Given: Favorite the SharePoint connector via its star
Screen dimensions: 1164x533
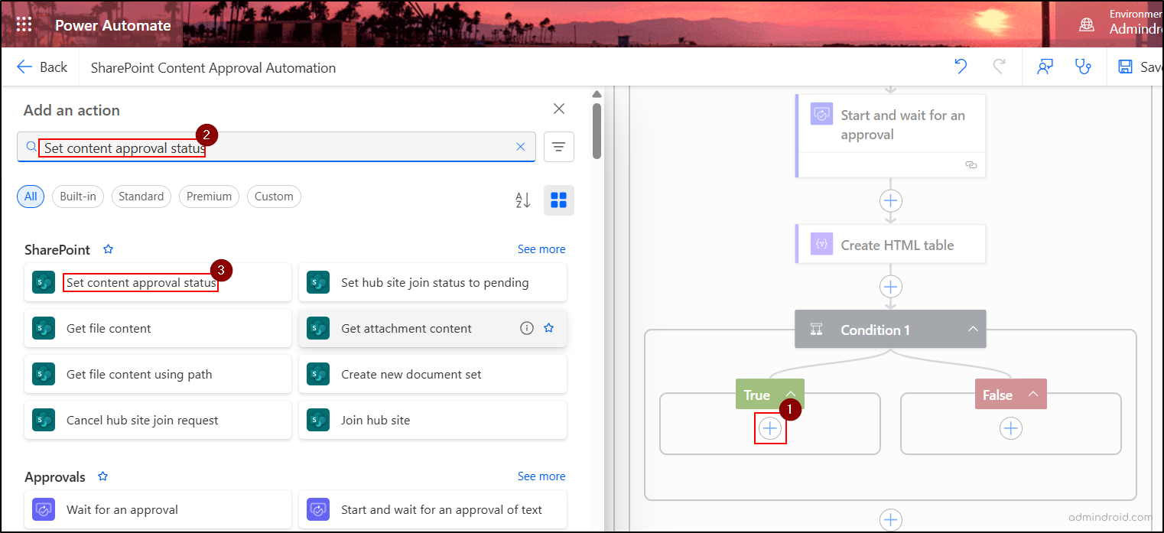Looking at the screenshot, I should (108, 249).
